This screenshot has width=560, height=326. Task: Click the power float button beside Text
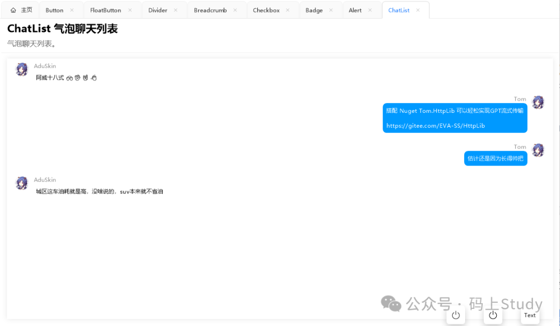tap(493, 315)
